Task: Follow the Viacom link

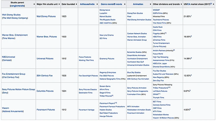Action: (x=5, y=108)
